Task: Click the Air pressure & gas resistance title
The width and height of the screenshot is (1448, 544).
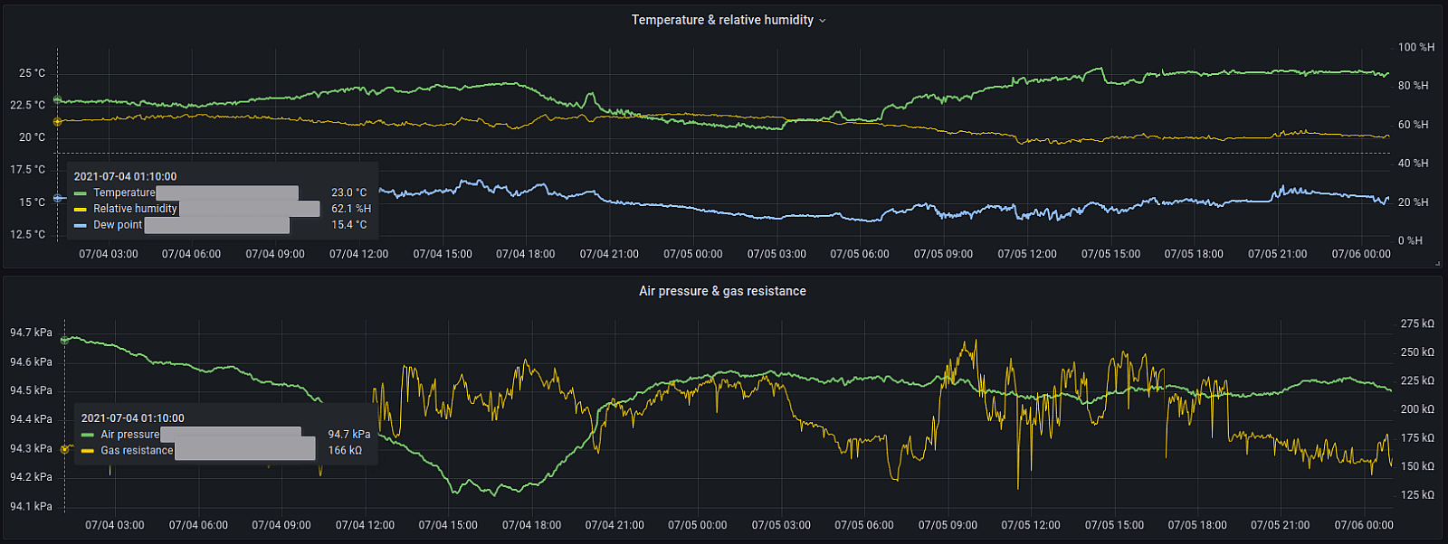Action: [x=722, y=291]
